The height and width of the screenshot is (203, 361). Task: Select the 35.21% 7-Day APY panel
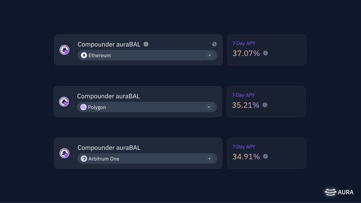point(266,101)
